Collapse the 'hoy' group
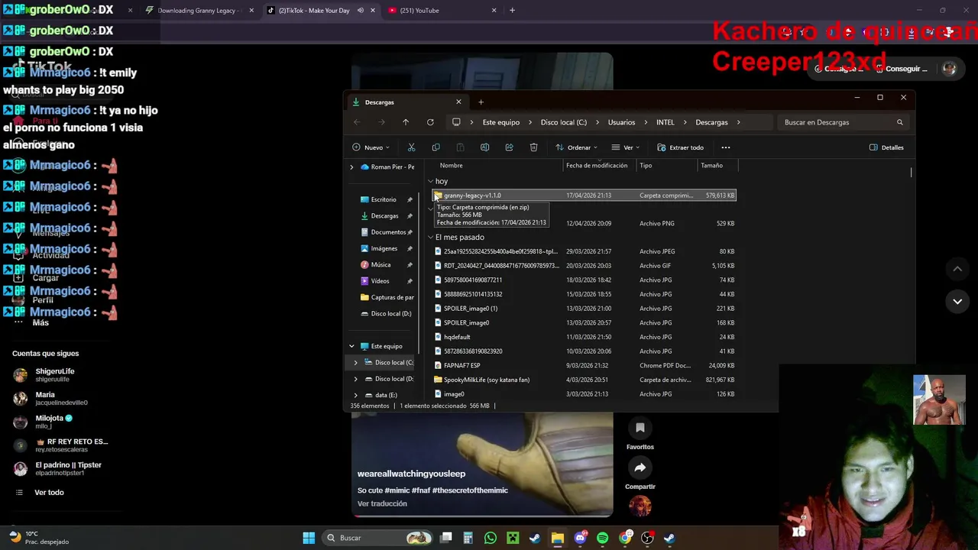The width and height of the screenshot is (978, 550). click(x=430, y=181)
